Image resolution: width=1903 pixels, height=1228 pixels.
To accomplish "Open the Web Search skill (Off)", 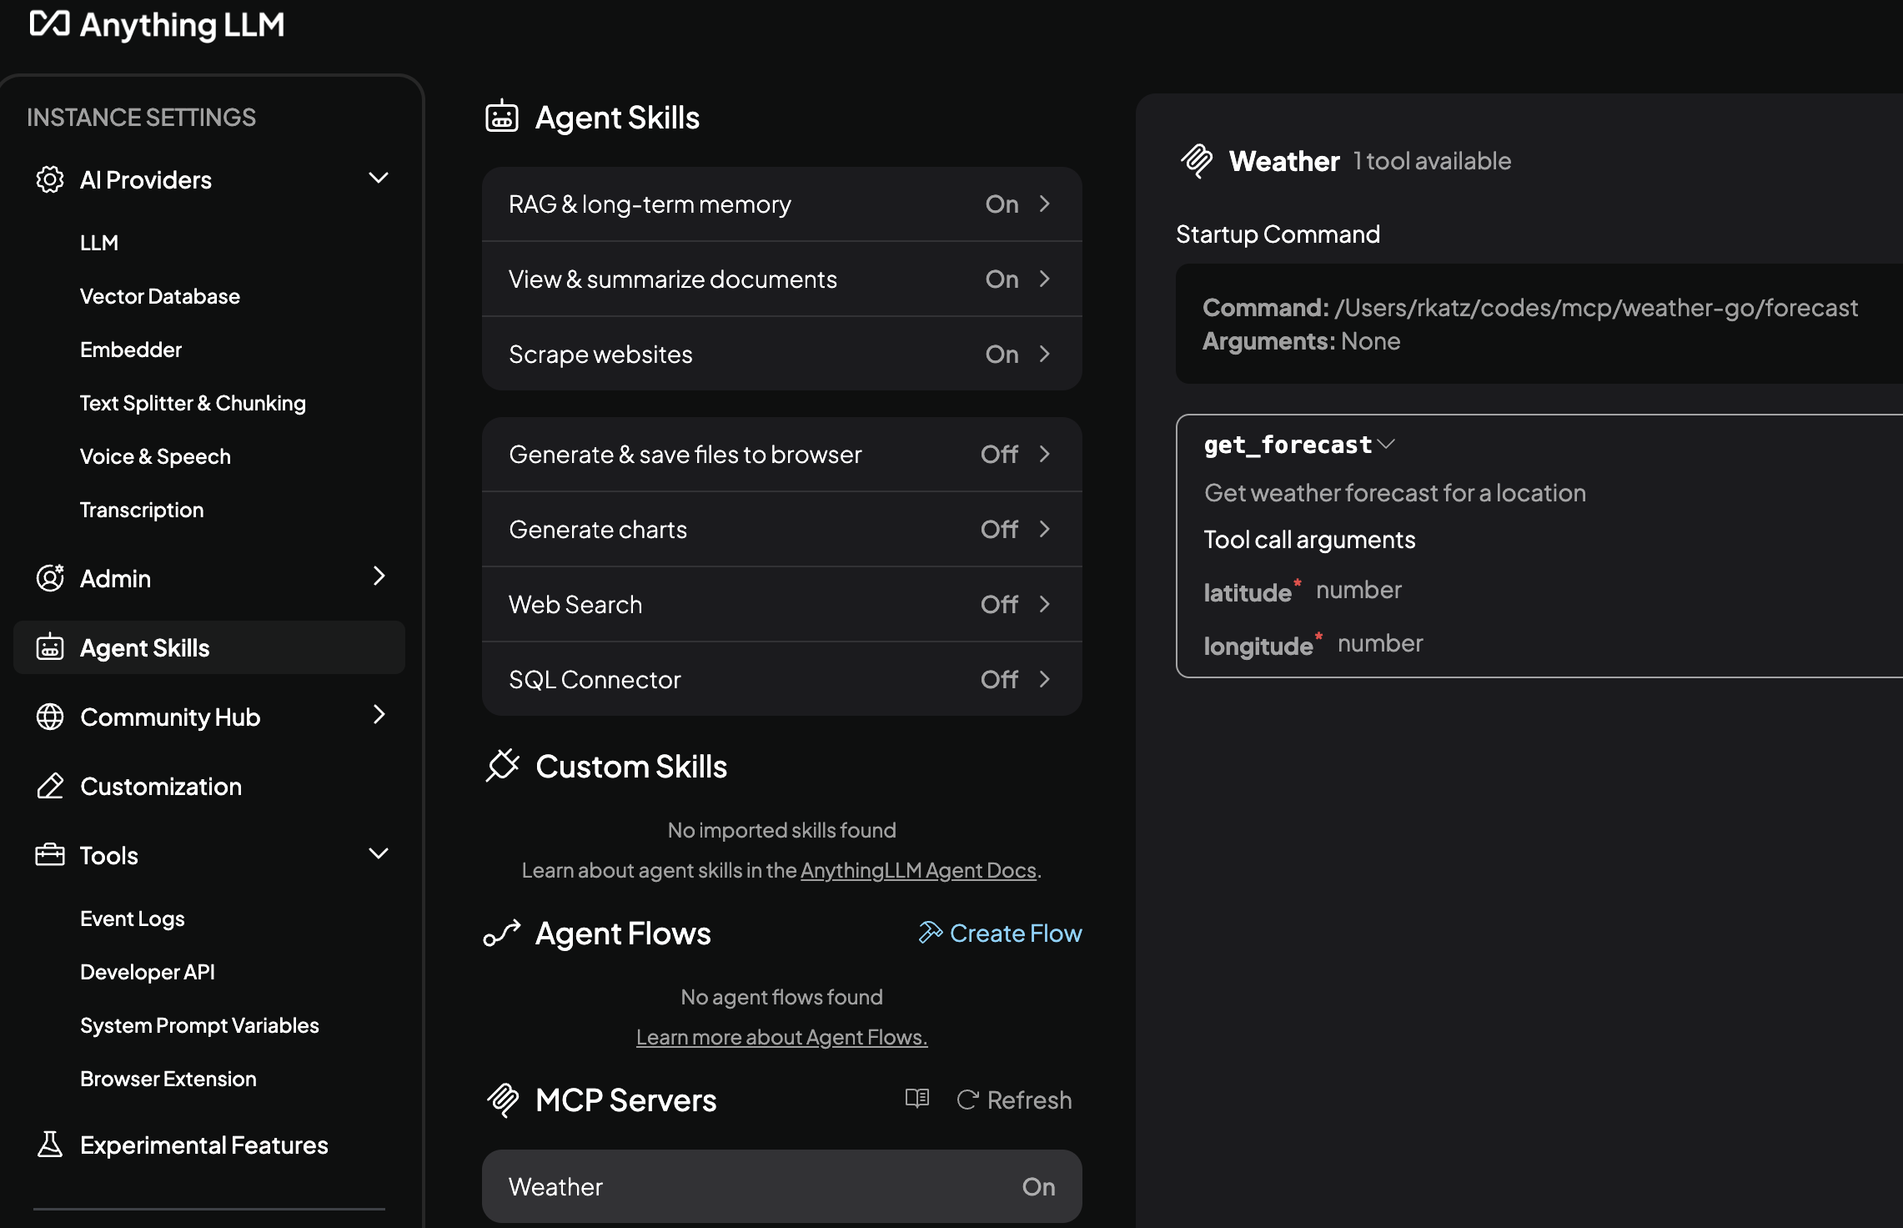I will click(x=781, y=604).
